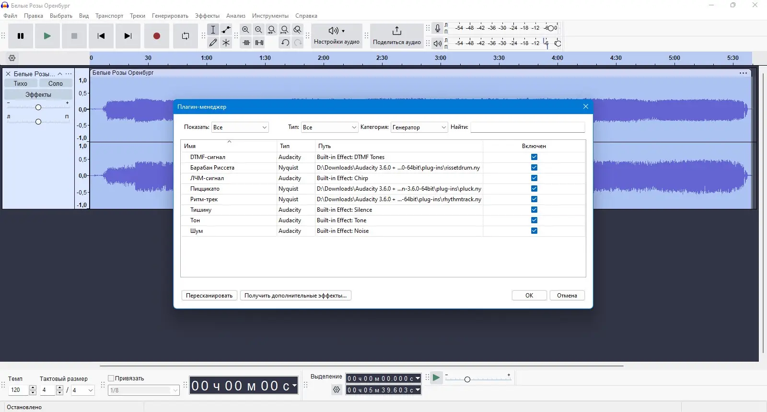
Task: Uncheck the Барабан Риссета enabled checkbox
Action: tap(534, 168)
